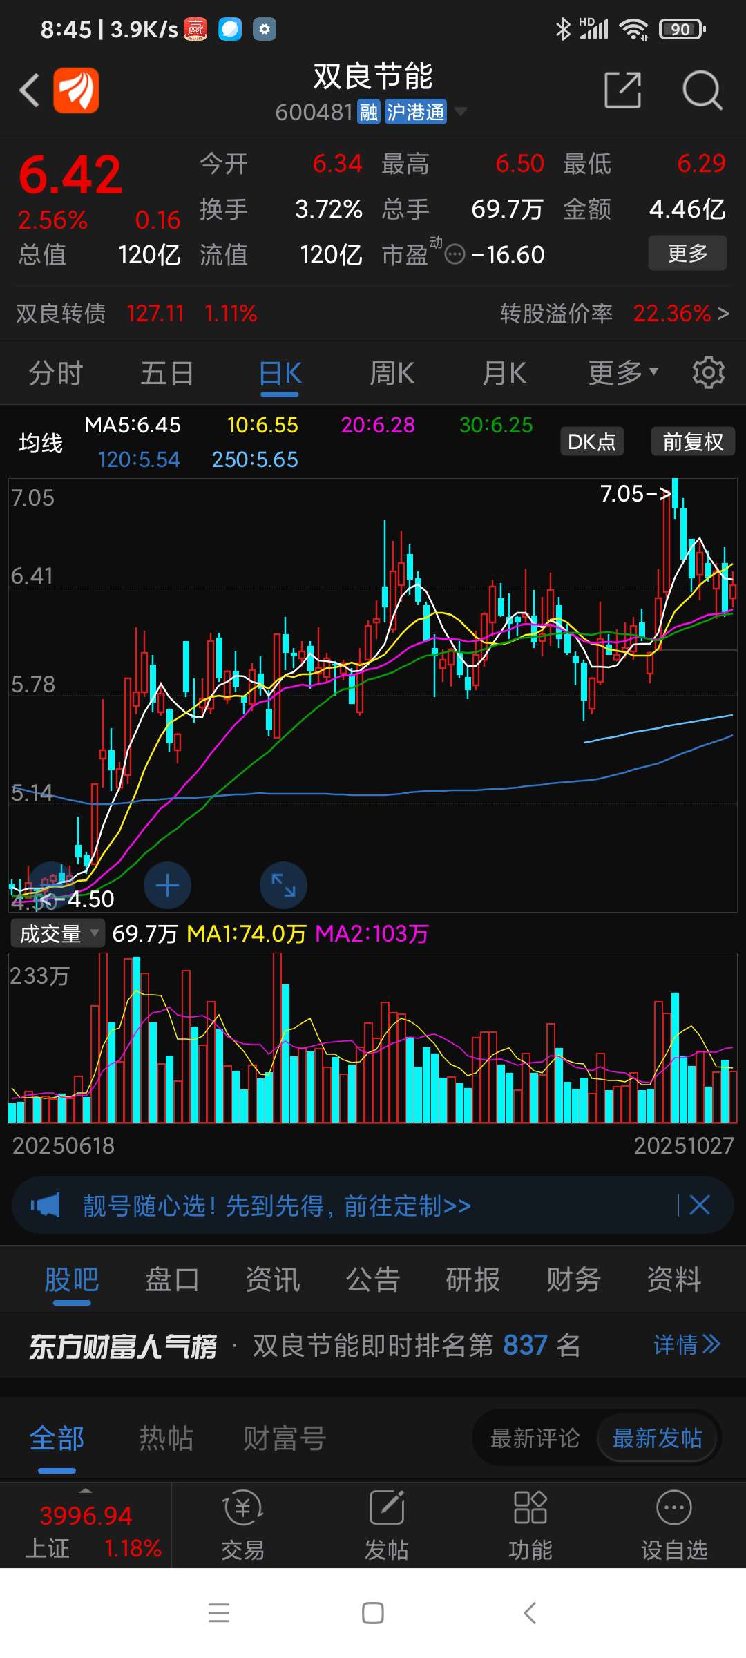The image size is (746, 1658).
Task: Toggle DK点 indicator
Action: [592, 441]
